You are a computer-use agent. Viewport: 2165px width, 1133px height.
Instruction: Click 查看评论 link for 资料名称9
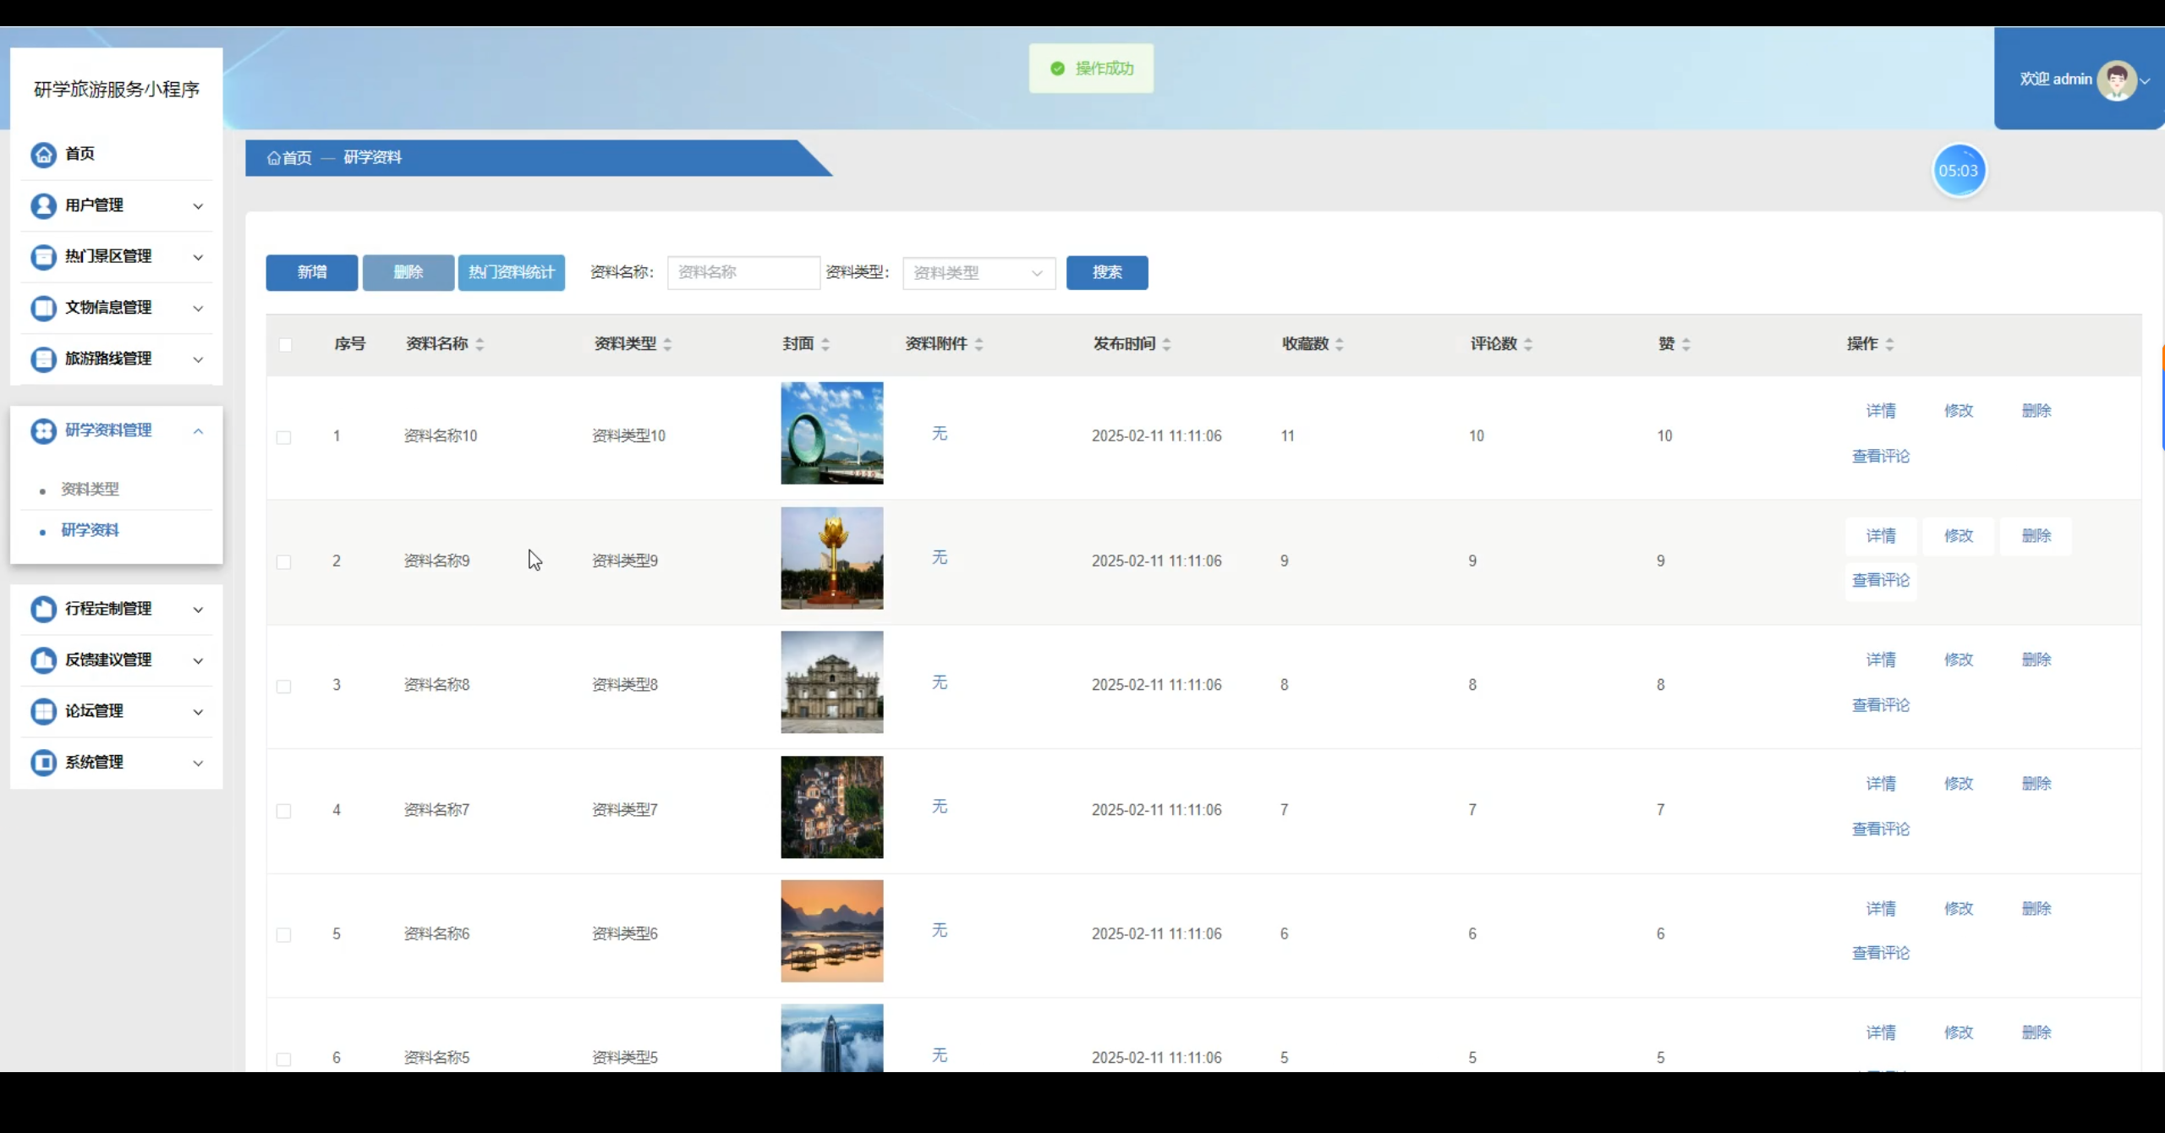point(1880,581)
